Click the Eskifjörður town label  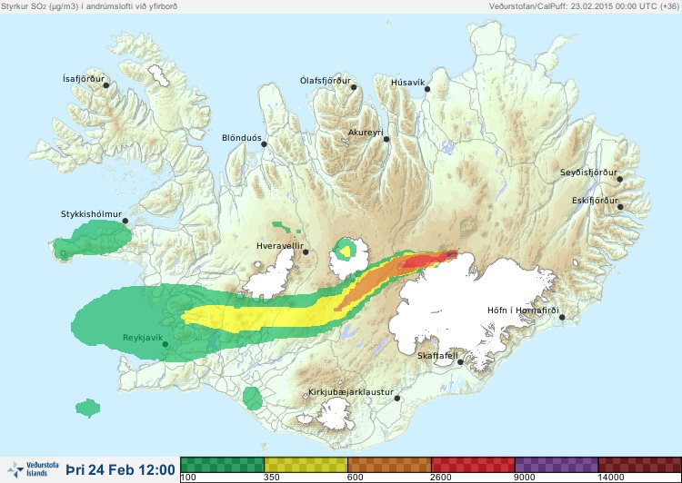595,201
